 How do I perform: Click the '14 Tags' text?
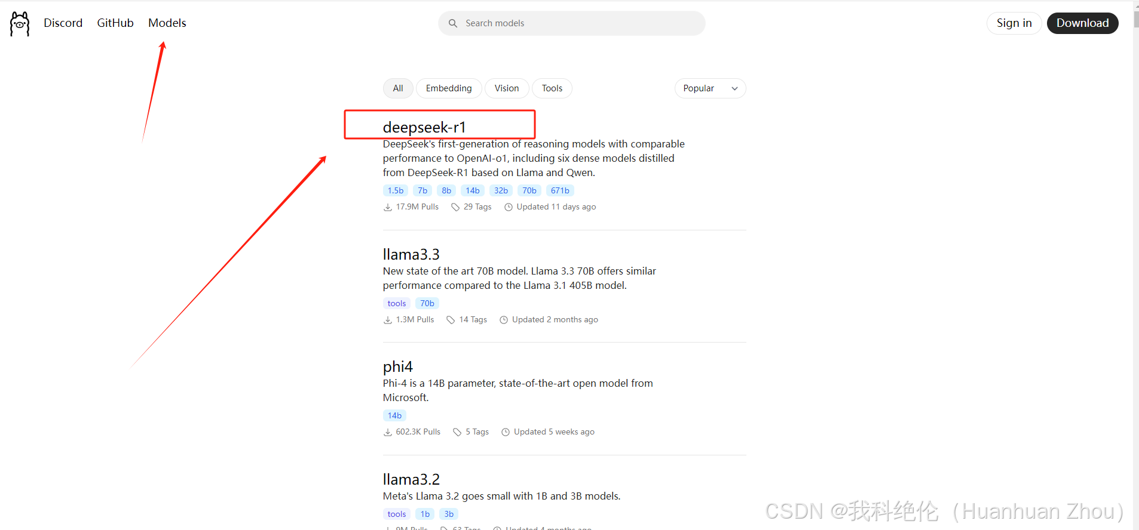click(x=473, y=320)
